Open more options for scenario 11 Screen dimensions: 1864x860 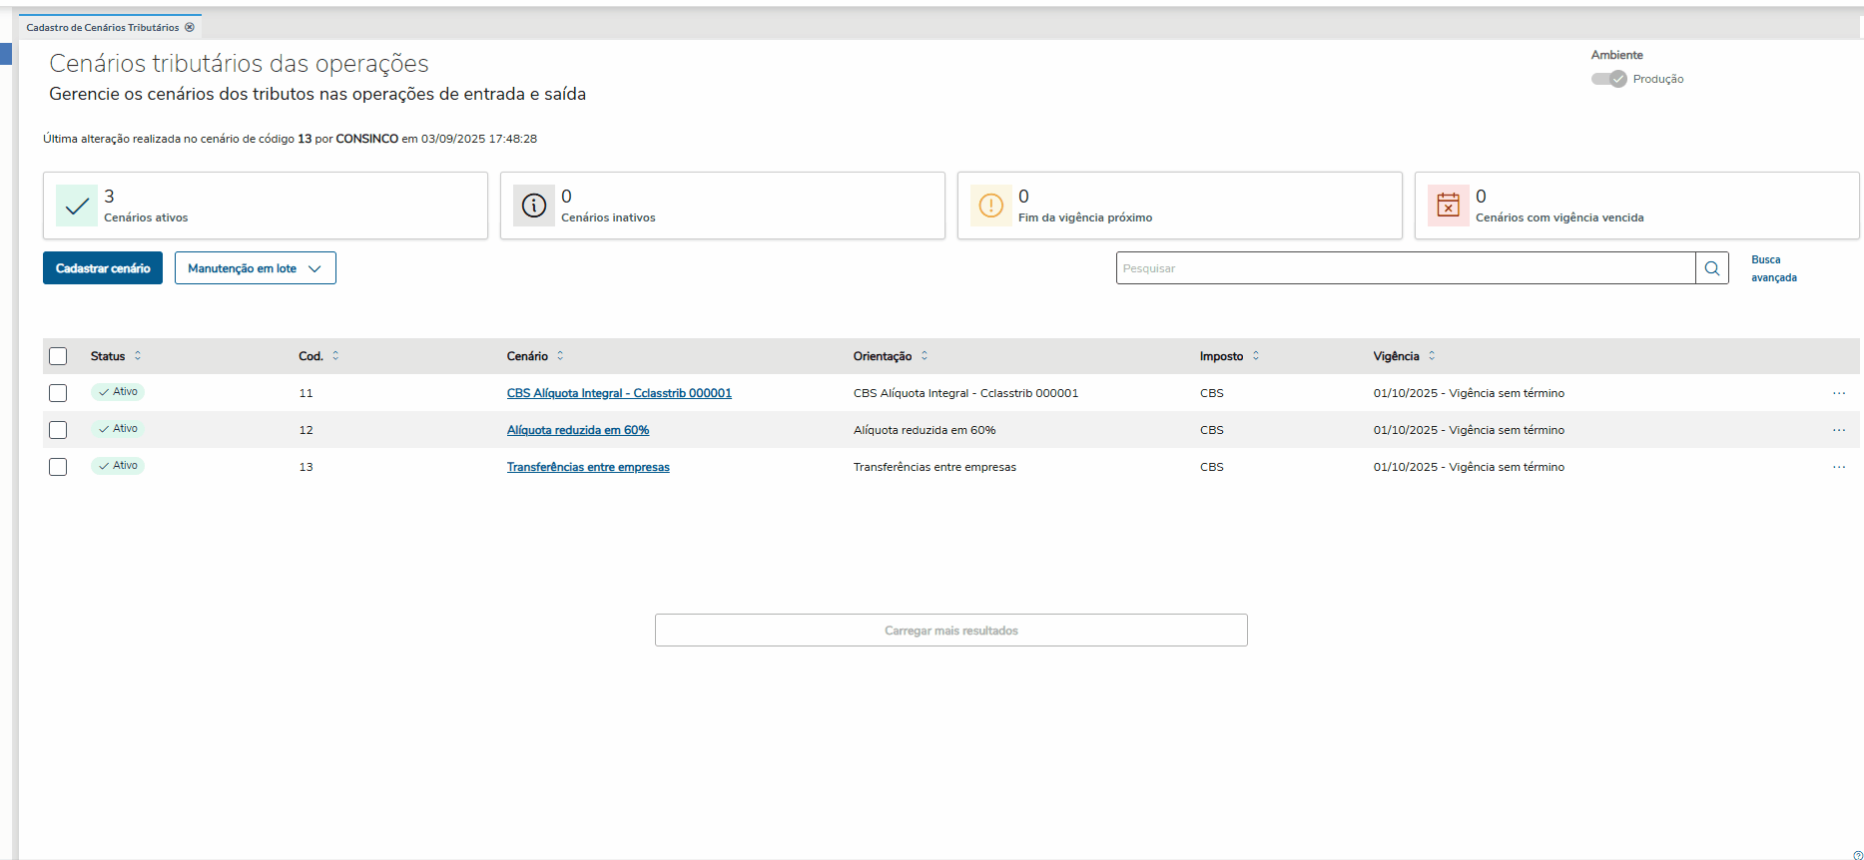click(1838, 393)
